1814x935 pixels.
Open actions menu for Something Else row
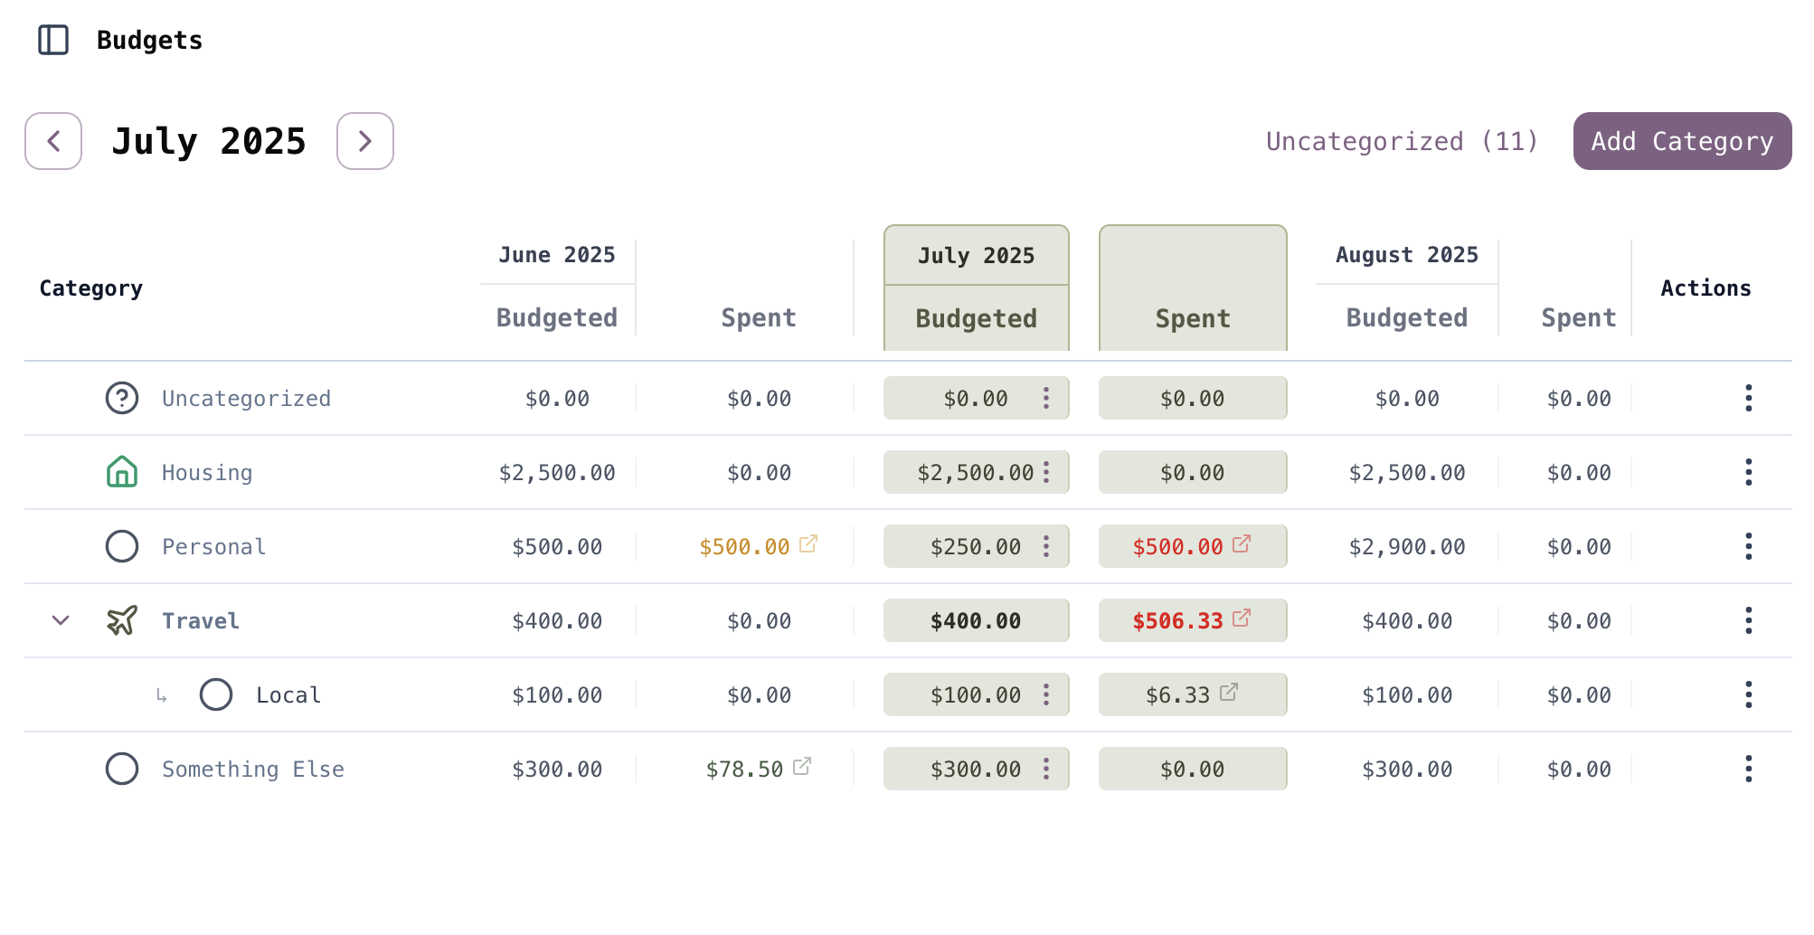tap(1748, 769)
